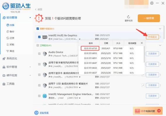Click the orange 一键修复 button
This screenshot has height=116, width=166.
(149, 18)
